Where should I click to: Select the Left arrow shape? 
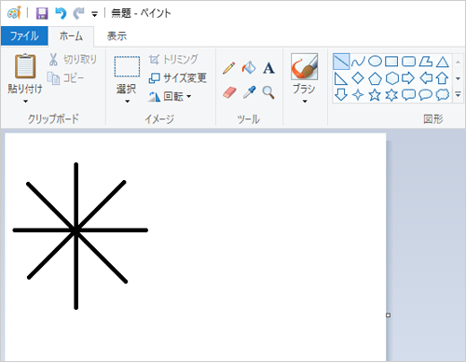coord(426,78)
